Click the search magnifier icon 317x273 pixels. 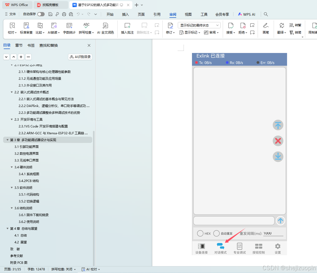266,14
